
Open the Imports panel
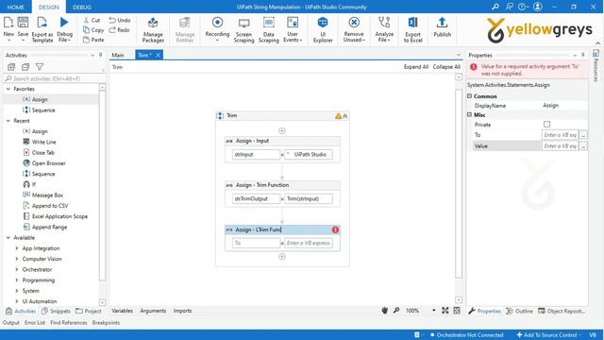[182, 311]
